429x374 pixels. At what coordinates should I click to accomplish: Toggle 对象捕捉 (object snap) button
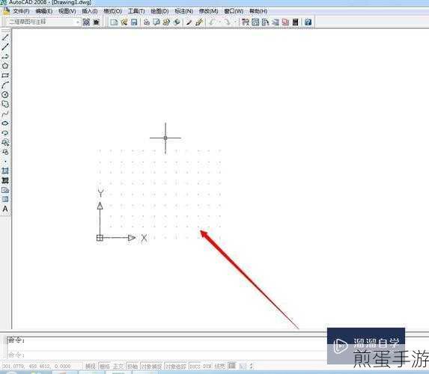pyautogui.click(x=151, y=366)
